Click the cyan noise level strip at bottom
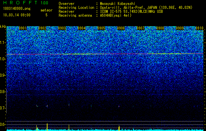The height and width of the screenshot is (131, 206). click(x=105, y=130)
